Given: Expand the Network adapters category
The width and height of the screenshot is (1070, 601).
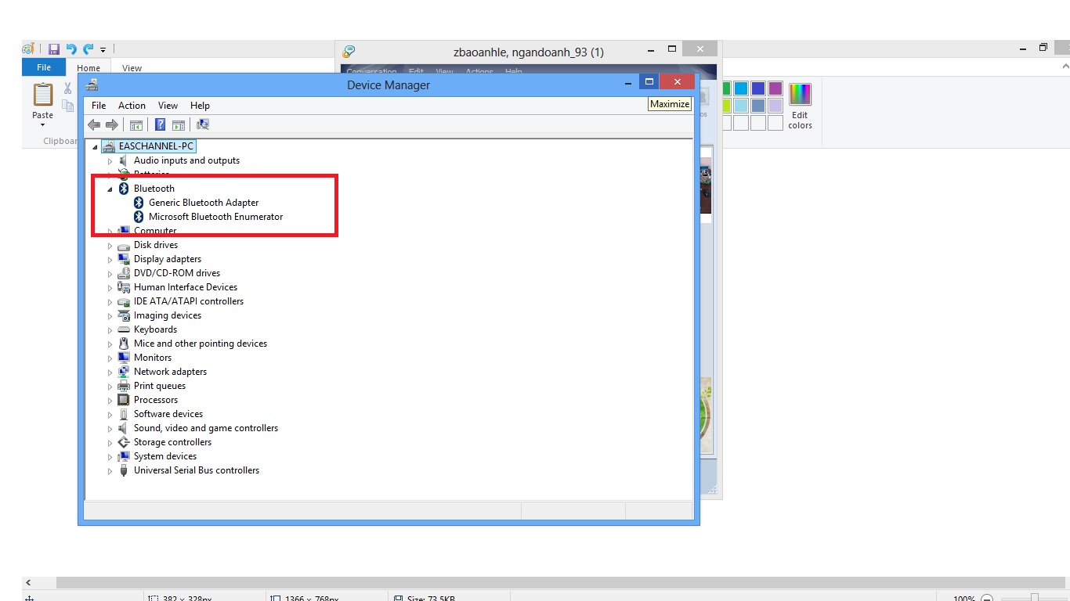Looking at the screenshot, I should tap(110, 372).
